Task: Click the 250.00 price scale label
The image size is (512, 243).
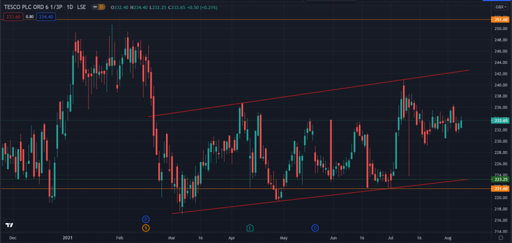Action: pyautogui.click(x=500, y=28)
